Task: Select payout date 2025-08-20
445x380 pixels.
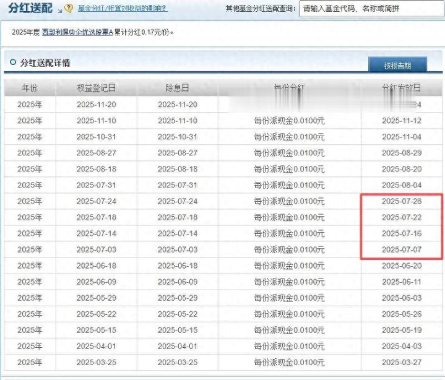Action: (x=402, y=169)
